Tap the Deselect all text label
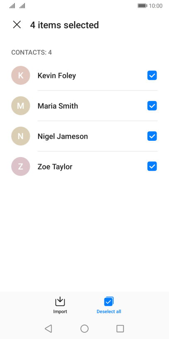Viewport: 169px width, 339px height. 109,312
